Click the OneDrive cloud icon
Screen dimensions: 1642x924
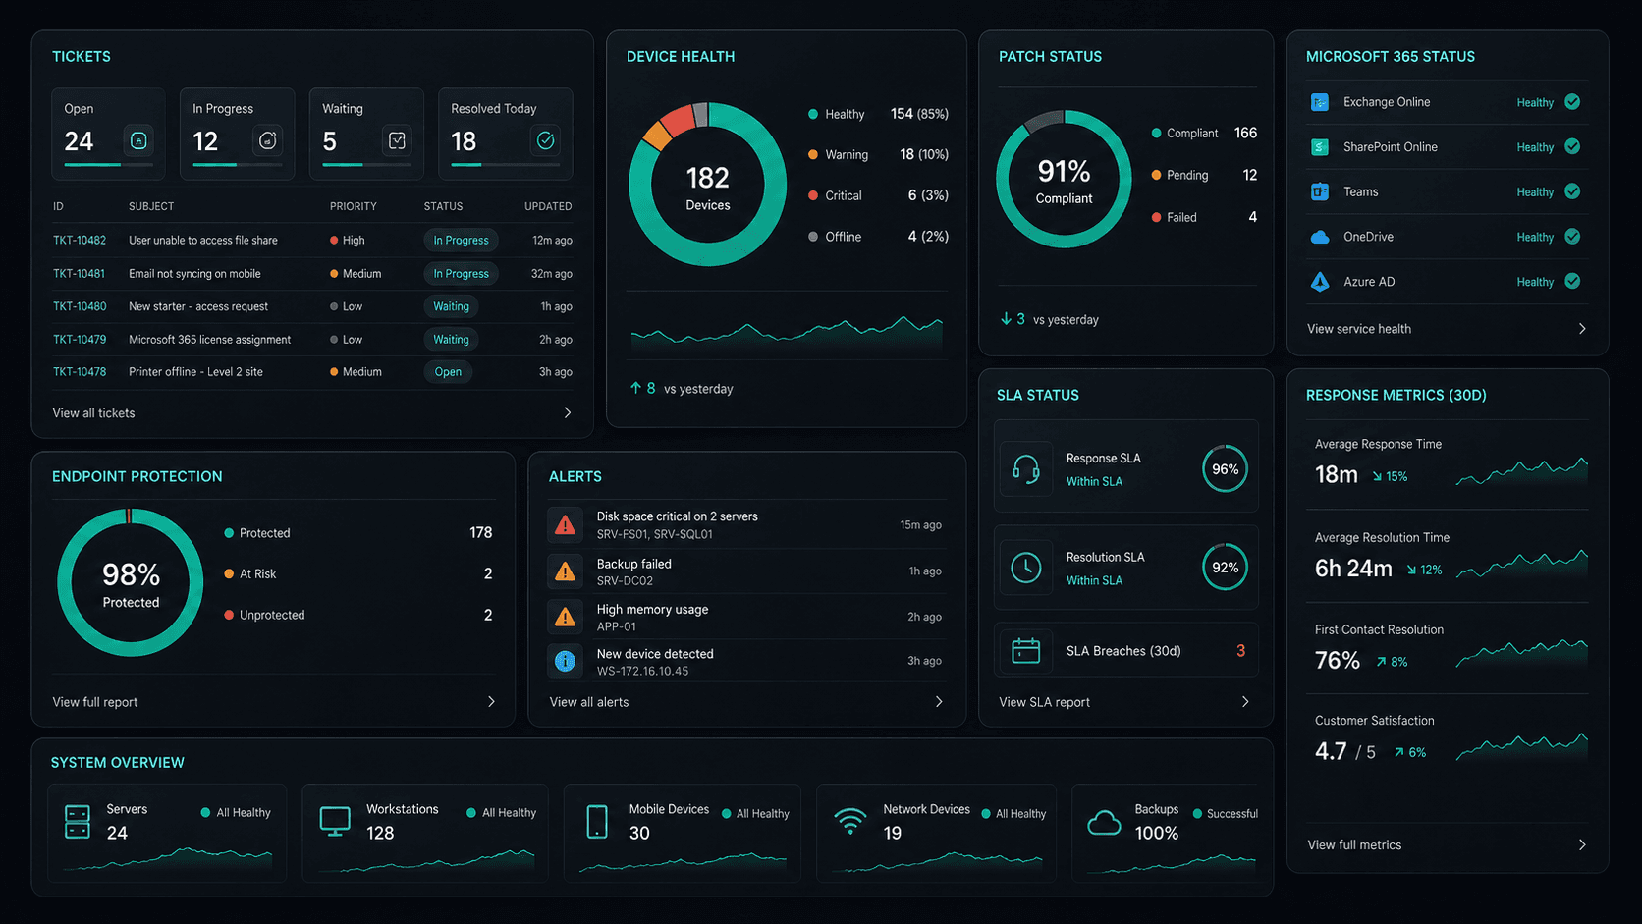[x=1320, y=237]
